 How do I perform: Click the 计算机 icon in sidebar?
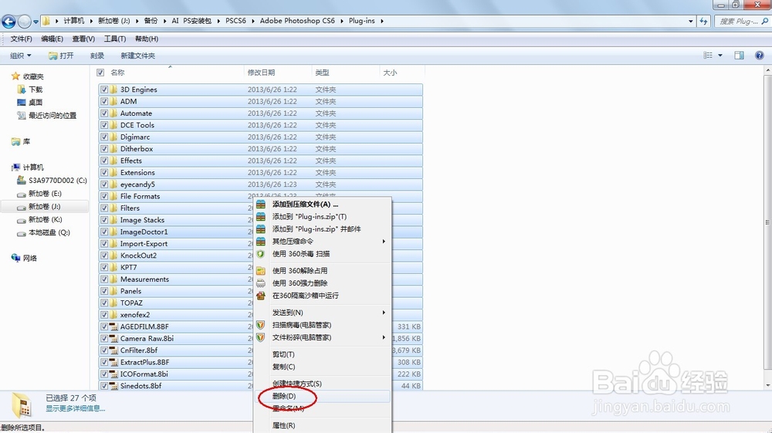(15, 167)
